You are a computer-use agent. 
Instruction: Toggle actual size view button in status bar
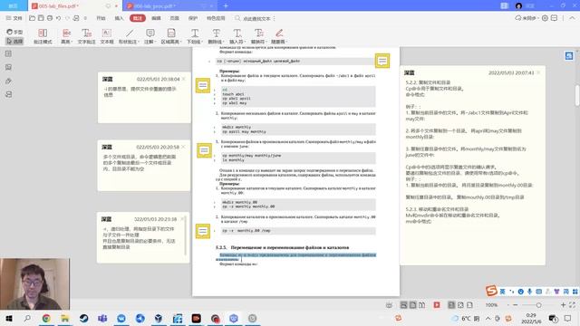(451, 305)
